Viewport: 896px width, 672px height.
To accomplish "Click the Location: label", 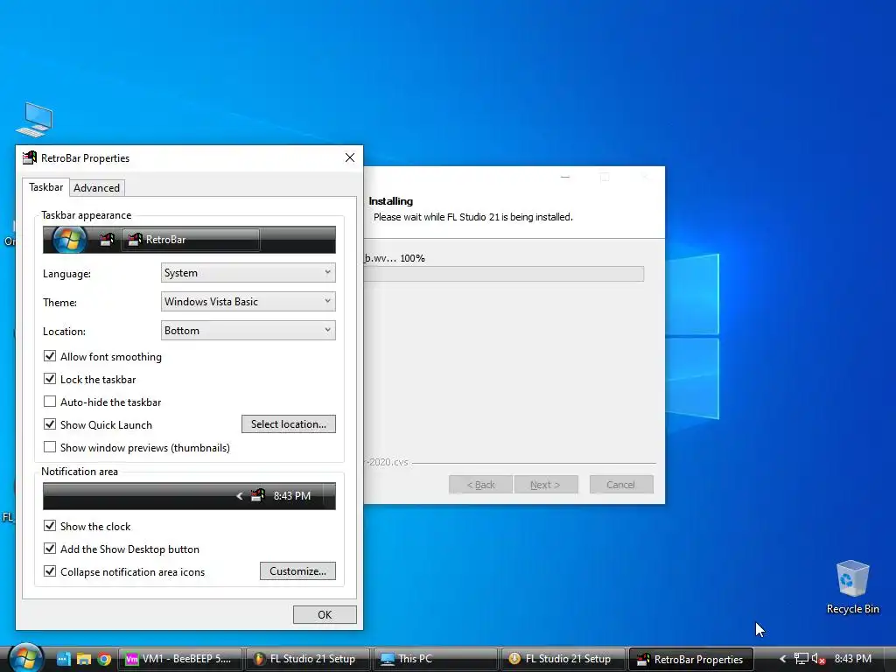I will pos(64,332).
